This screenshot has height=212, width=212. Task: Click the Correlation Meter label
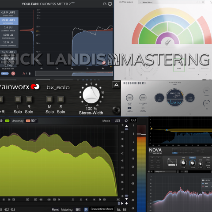[102, 209]
